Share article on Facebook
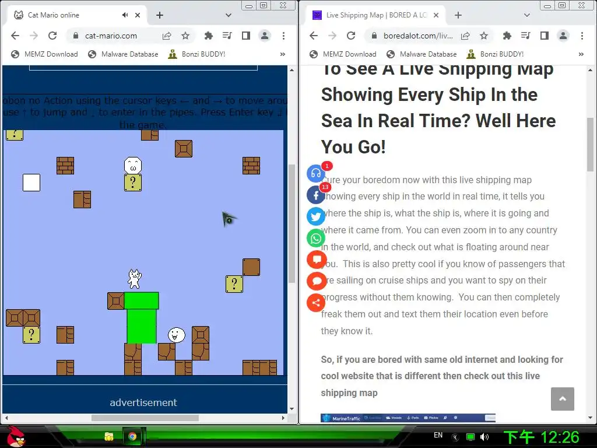597x448 pixels. click(315, 195)
